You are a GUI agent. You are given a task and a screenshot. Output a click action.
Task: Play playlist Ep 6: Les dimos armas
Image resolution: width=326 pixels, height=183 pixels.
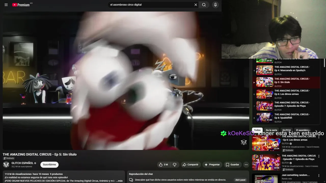coord(286,94)
